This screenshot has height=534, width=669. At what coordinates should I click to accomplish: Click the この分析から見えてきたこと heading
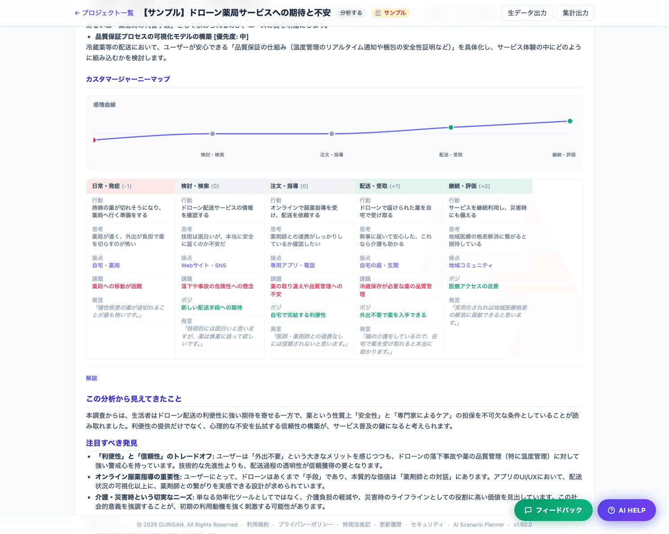click(x=134, y=398)
